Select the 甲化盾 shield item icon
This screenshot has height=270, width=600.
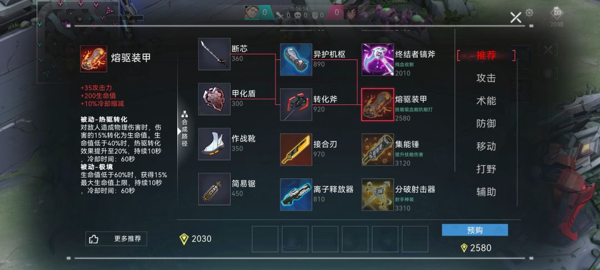214,99
